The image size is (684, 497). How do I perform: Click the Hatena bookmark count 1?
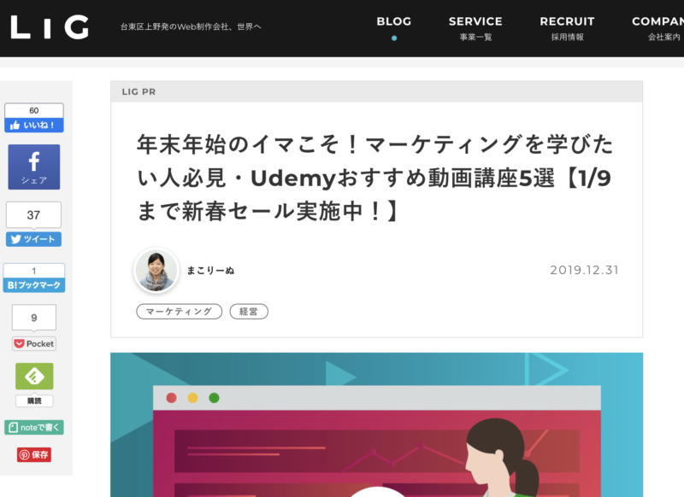click(34, 271)
